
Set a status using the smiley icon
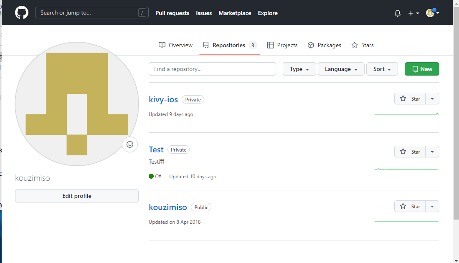(x=130, y=144)
